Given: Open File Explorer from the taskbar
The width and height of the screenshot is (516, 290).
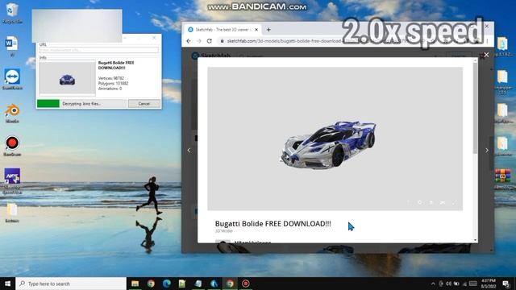Looking at the screenshot, I should click(135, 284).
